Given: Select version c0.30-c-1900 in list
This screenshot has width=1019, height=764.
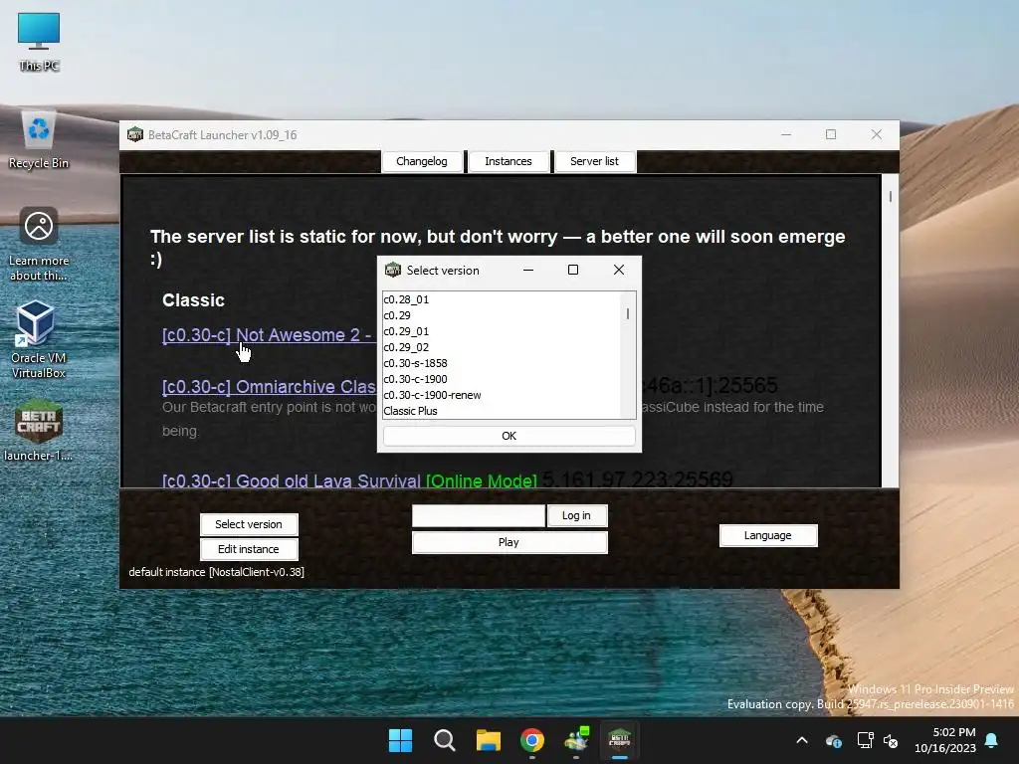Looking at the screenshot, I should pos(502,379).
